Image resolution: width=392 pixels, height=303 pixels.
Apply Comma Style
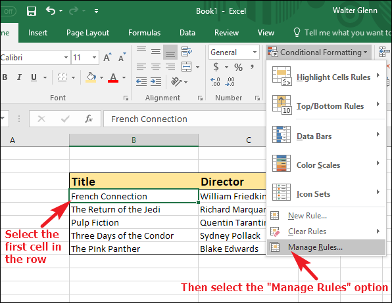[x=252, y=67]
